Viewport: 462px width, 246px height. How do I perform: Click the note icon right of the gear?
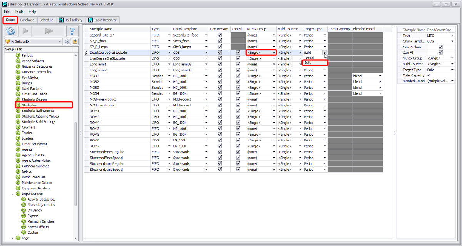click(x=74, y=42)
